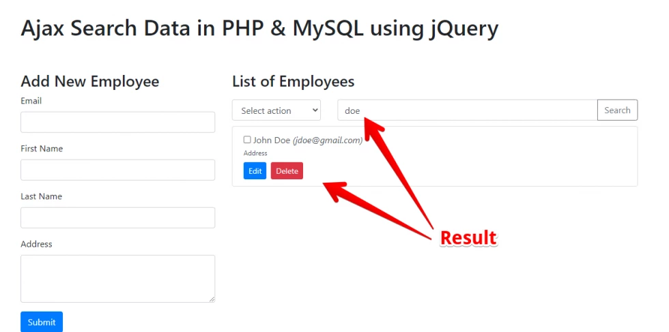This screenshot has width=669, height=332.
Task: Click the 'Address' text under John Doe
Action: 255,153
